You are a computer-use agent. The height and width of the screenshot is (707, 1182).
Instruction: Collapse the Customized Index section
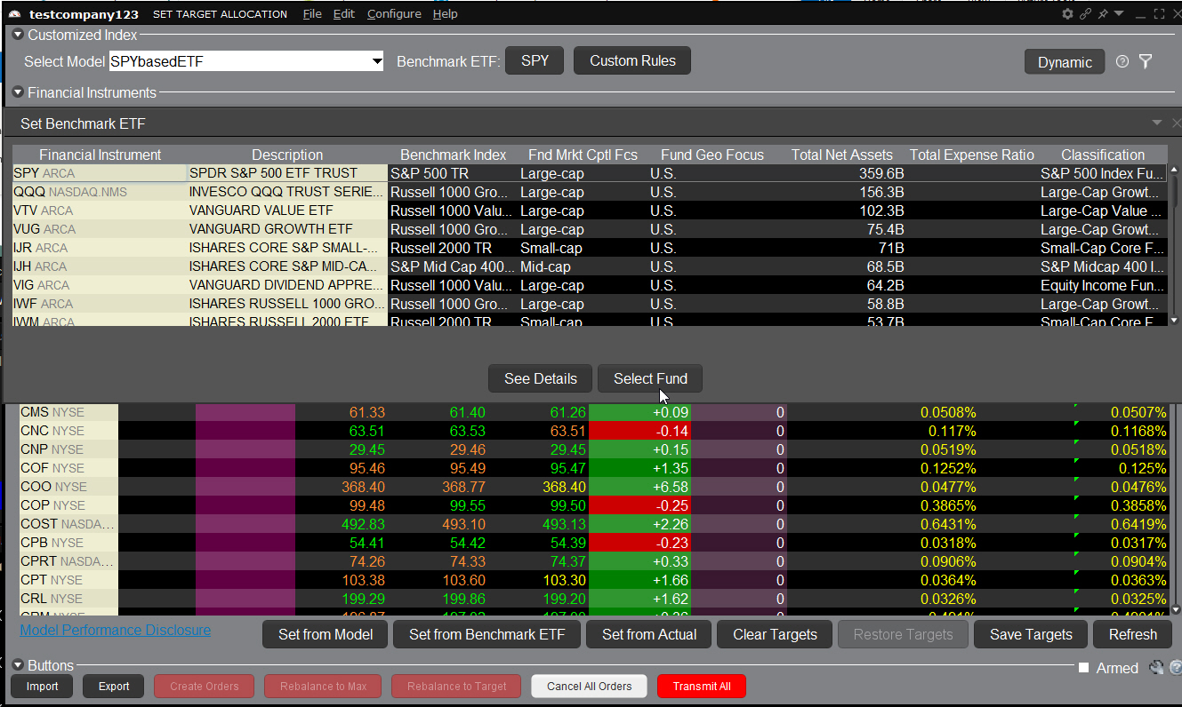(x=17, y=35)
